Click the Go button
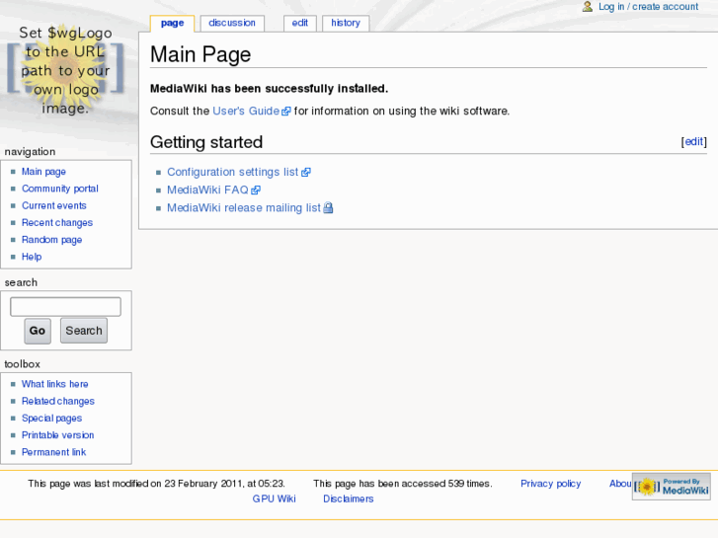Screen dimensions: 718x538 coord(38,331)
